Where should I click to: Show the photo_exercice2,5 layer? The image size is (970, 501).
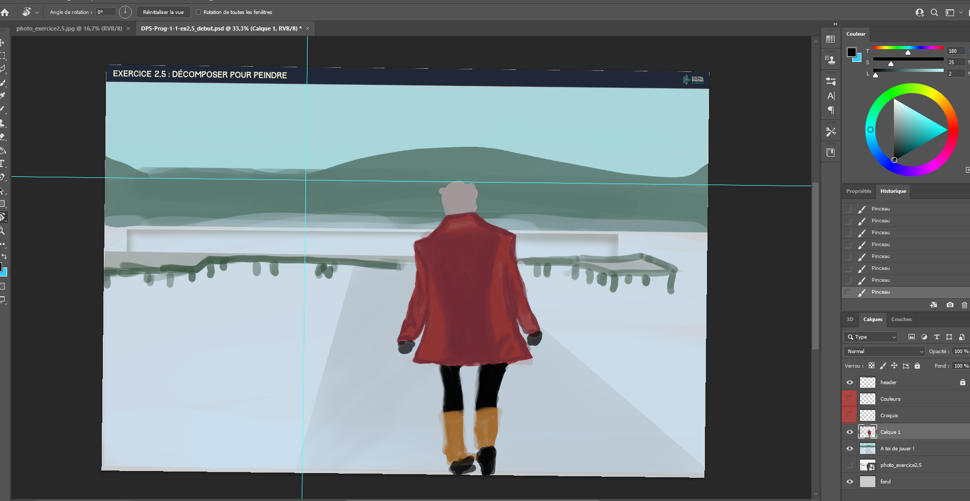tap(850, 465)
